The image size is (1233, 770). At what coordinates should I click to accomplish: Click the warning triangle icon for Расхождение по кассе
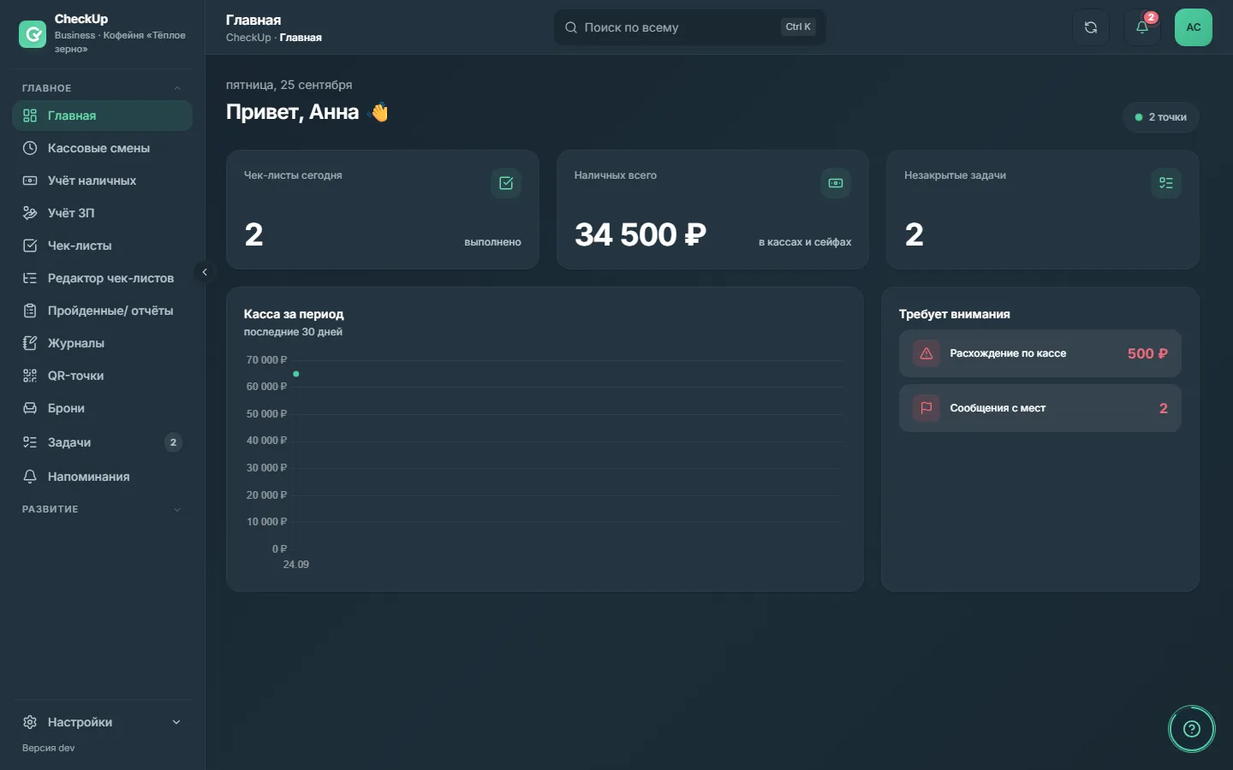pos(926,353)
